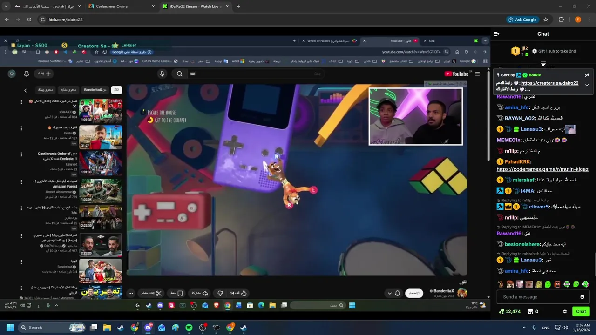Click channel subscription bell dropdown
The image size is (596, 335).
coord(394,293)
